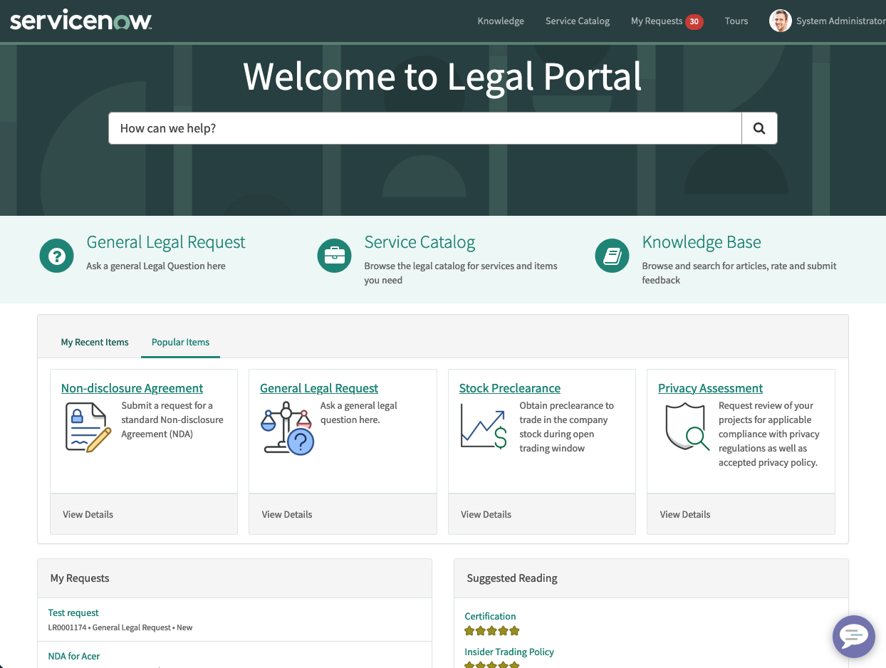Image resolution: width=886 pixels, height=668 pixels.
Task: Open the 'Test request' entry
Action: tap(73, 612)
